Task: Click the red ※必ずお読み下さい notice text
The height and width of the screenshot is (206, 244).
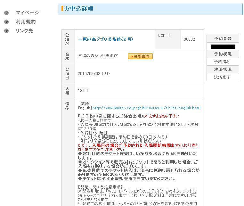Action: click(x=162, y=116)
